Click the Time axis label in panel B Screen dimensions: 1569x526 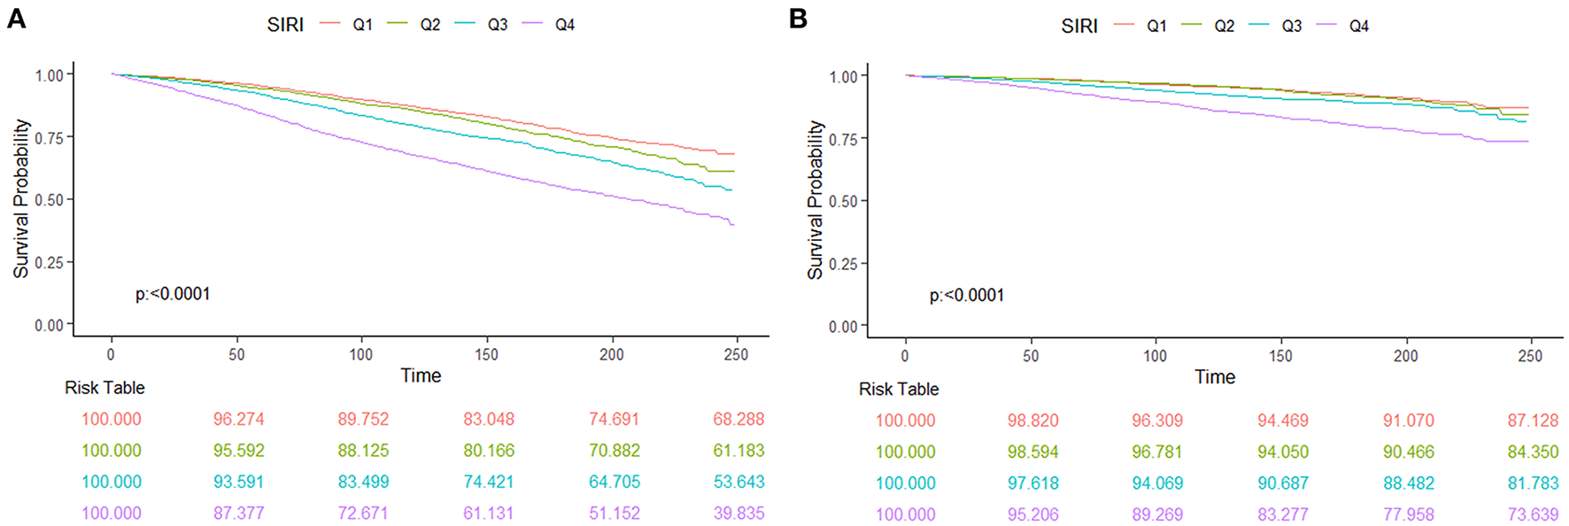tap(1215, 377)
